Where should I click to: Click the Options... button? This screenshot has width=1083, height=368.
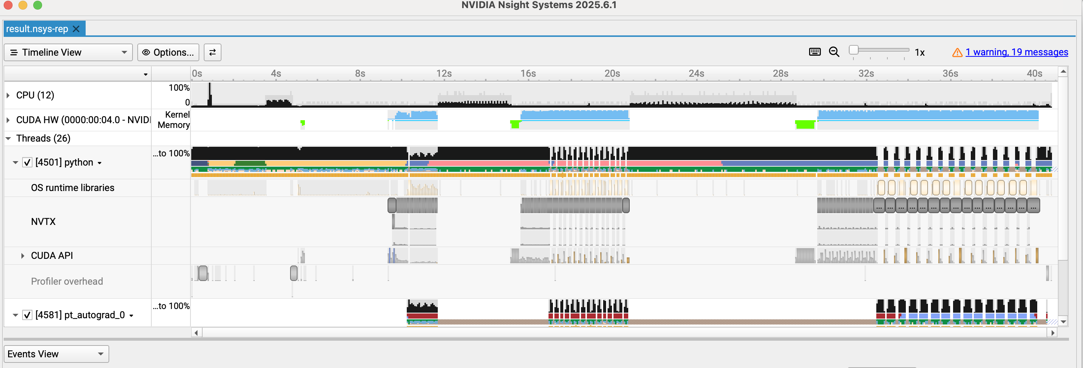(x=168, y=52)
